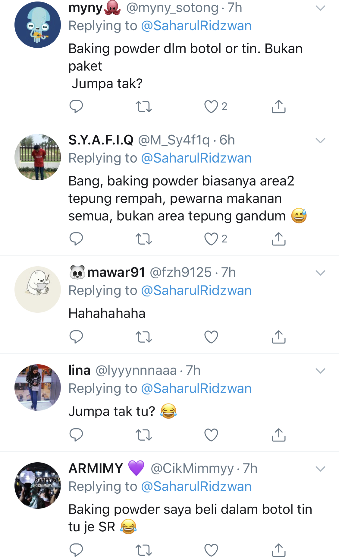Reply to ARMIMY's tweet
339x560 pixels.
click(76, 550)
